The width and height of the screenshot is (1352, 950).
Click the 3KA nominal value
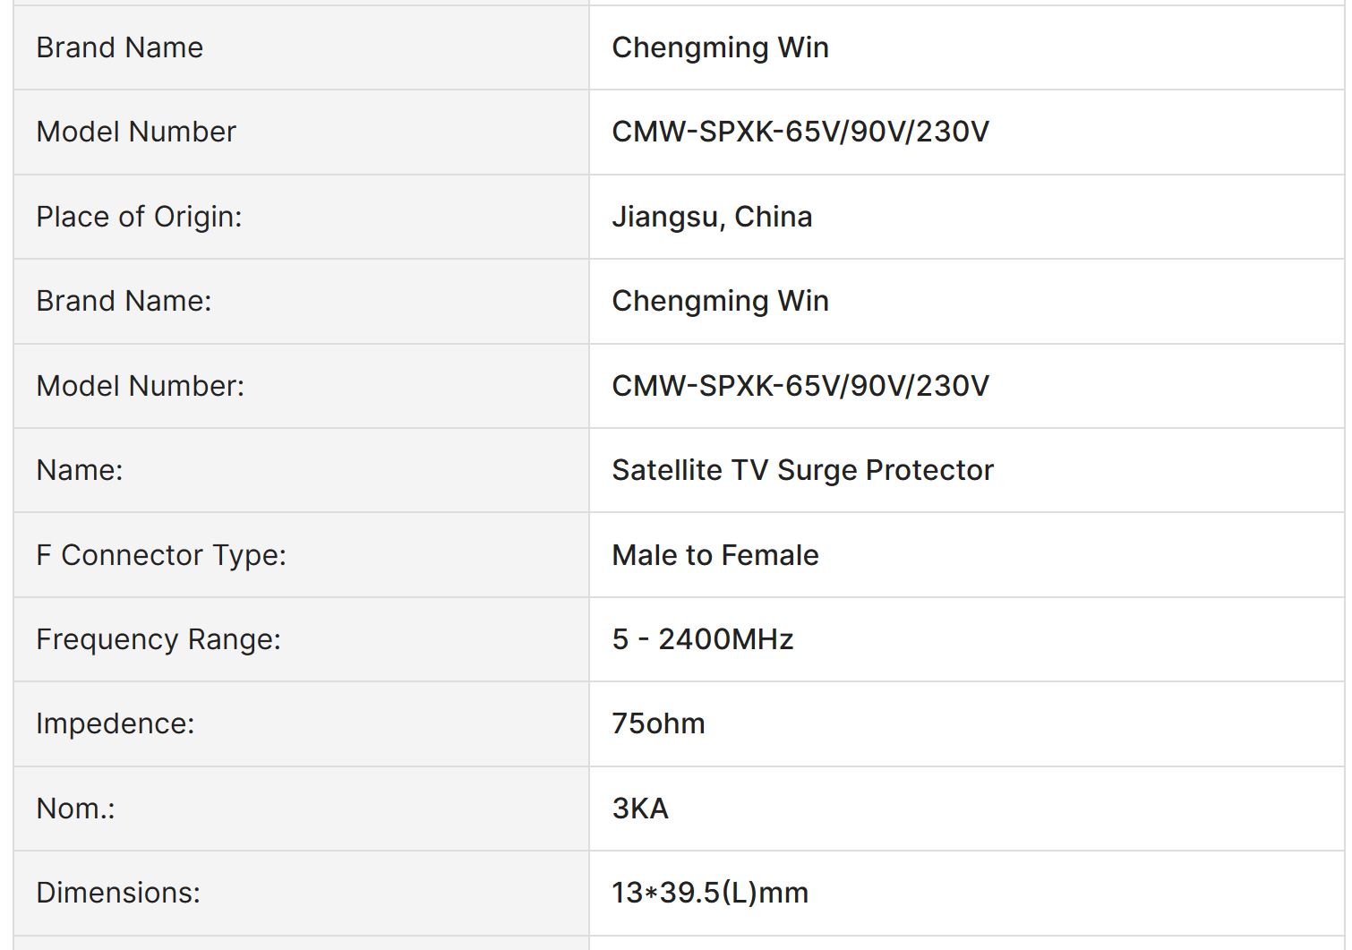point(640,809)
